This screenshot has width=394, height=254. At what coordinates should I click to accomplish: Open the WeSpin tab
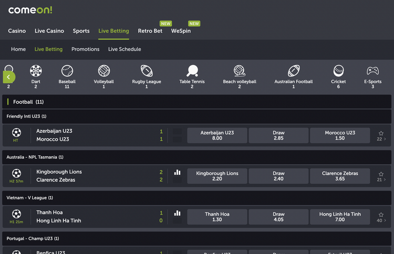click(x=181, y=31)
